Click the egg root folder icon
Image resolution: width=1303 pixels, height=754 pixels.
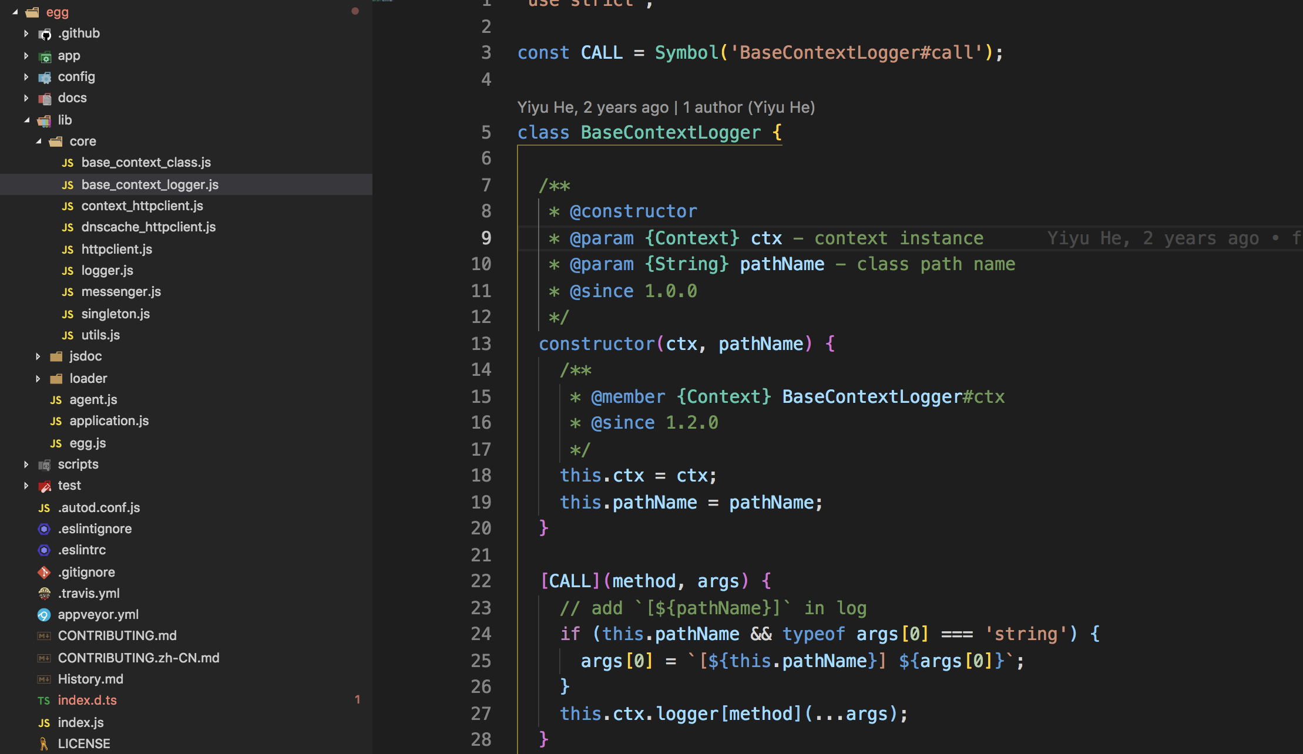pos(32,12)
